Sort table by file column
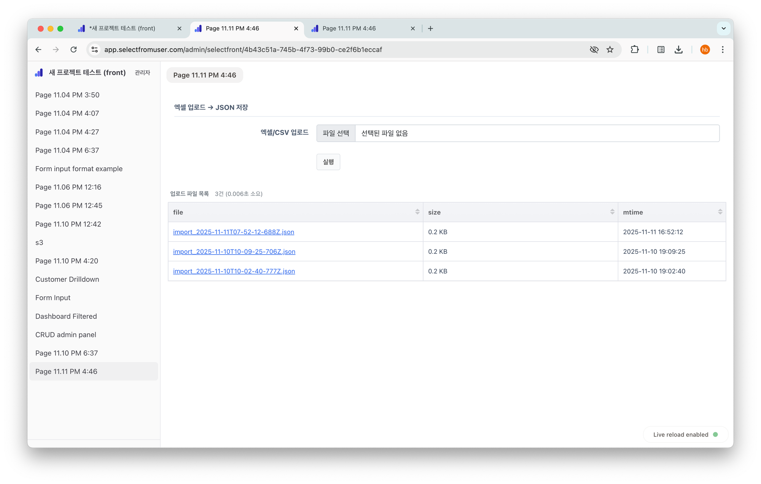This screenshot has height=484, width=761. click(417, 212)
